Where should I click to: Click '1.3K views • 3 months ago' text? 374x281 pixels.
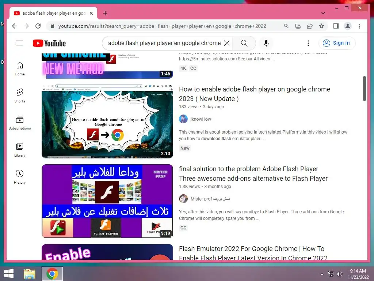pyautogui.click(x=205, y=187)
